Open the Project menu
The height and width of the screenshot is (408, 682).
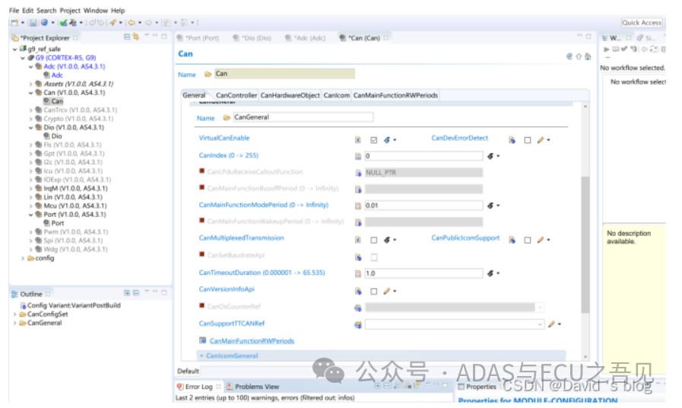click(70, 11)
